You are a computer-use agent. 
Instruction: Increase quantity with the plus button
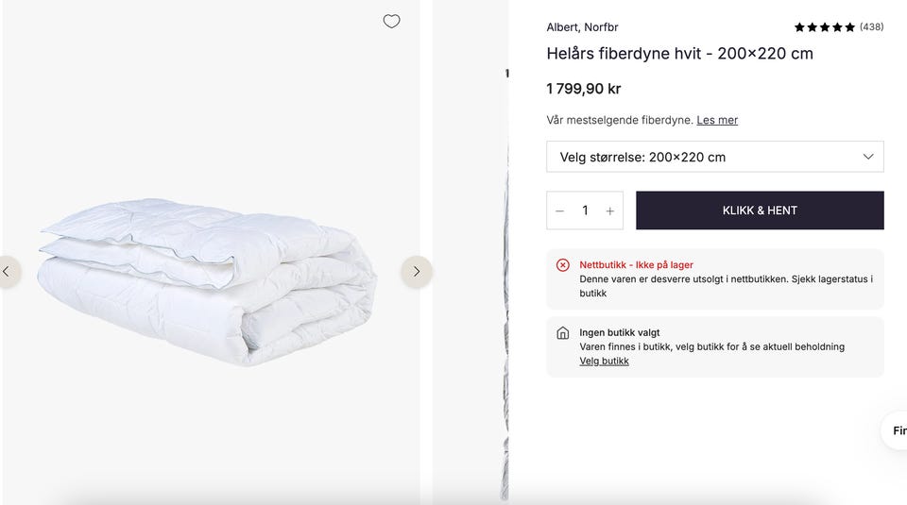pos(610,210)
